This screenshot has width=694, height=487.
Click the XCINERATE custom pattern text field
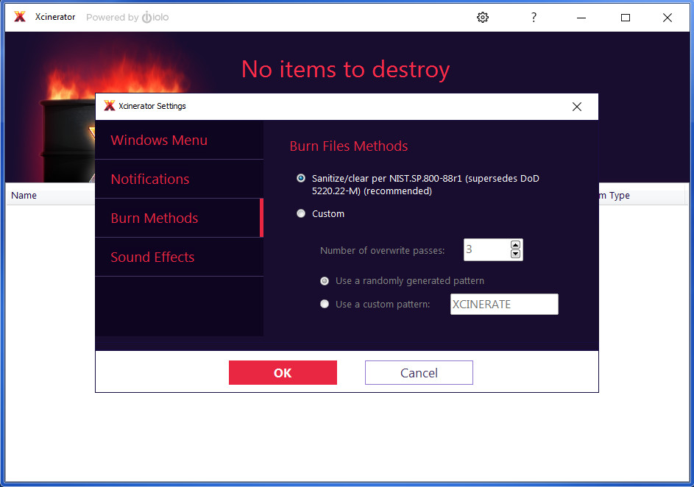tap(504, 304)
